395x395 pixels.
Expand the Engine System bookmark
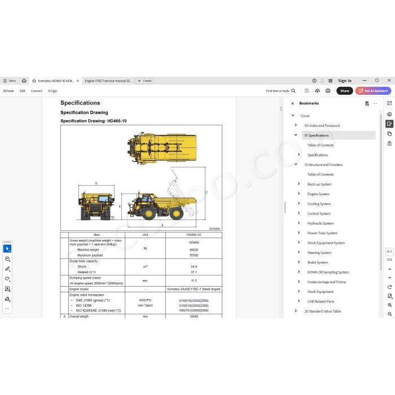(299, 194)
